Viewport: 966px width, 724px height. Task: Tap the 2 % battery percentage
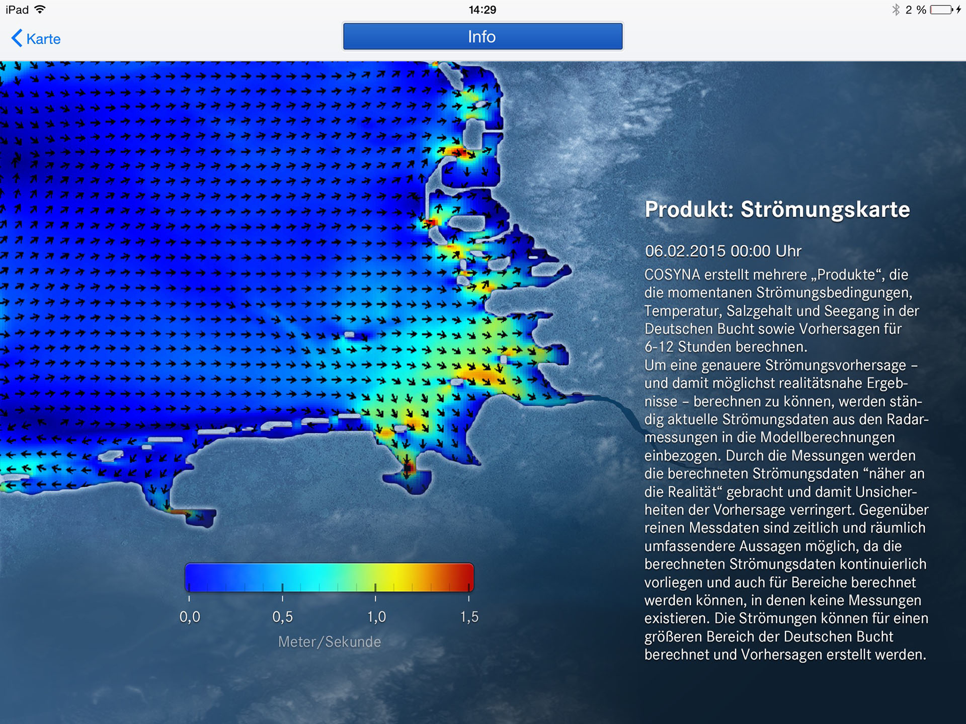916,10
